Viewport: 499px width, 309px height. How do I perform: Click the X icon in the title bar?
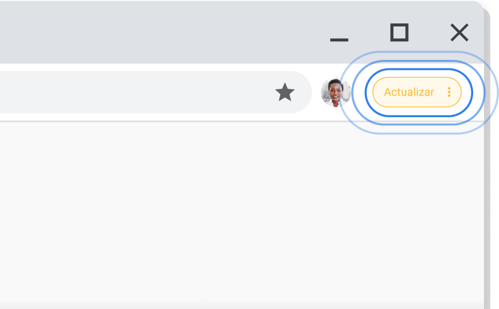[459, 32]
